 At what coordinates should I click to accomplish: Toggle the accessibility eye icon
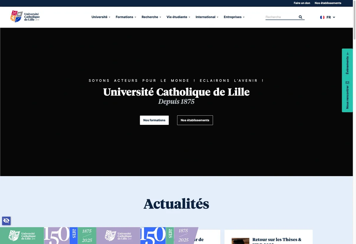[6, 221]
